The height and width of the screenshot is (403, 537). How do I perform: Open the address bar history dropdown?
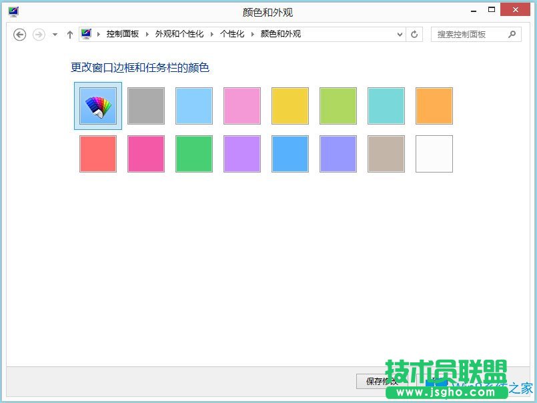tap(398, 34)
